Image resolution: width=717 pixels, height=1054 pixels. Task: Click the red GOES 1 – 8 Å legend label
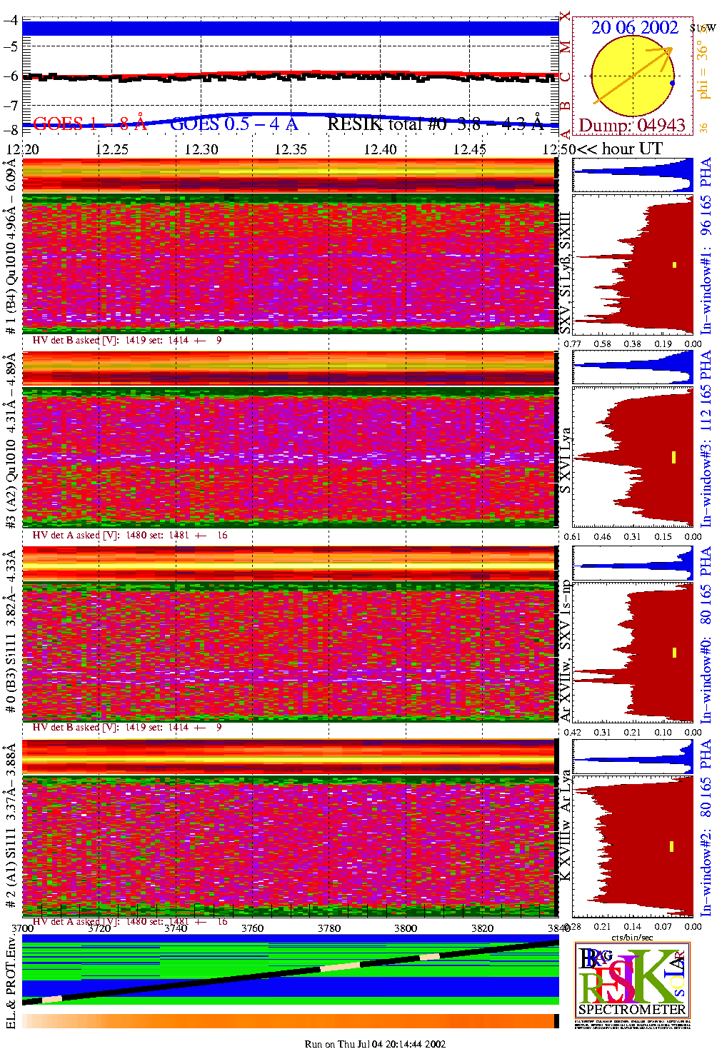pyautogui.click(x=90, y=124)
